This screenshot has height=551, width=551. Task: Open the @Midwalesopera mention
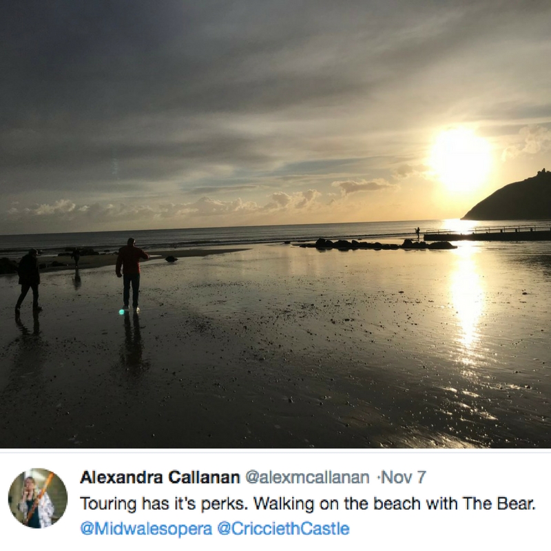click(x=146, y=528)
